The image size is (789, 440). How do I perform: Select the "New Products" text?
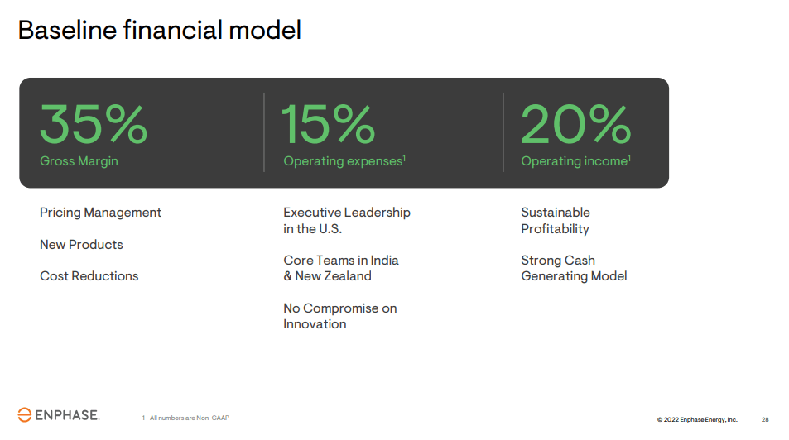[81, 245]
